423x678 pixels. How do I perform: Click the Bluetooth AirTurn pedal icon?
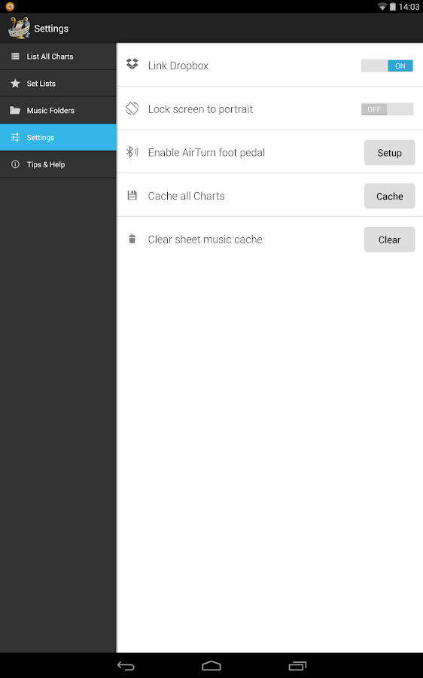point(132,151)
